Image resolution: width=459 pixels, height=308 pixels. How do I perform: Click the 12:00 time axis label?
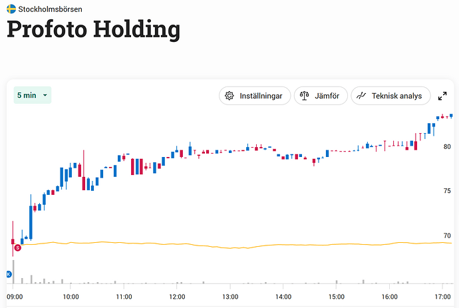tap(177, 297)
